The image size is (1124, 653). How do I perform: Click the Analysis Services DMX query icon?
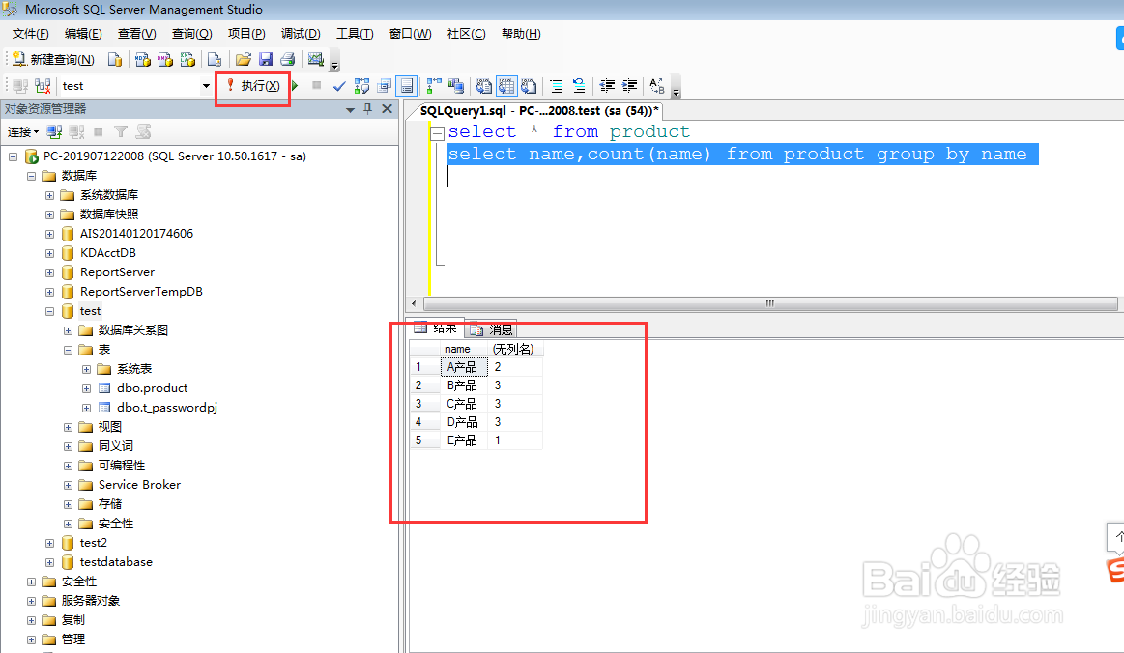[165, 60]
